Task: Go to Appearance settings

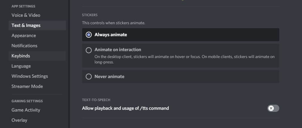Action: coord(24,36)
